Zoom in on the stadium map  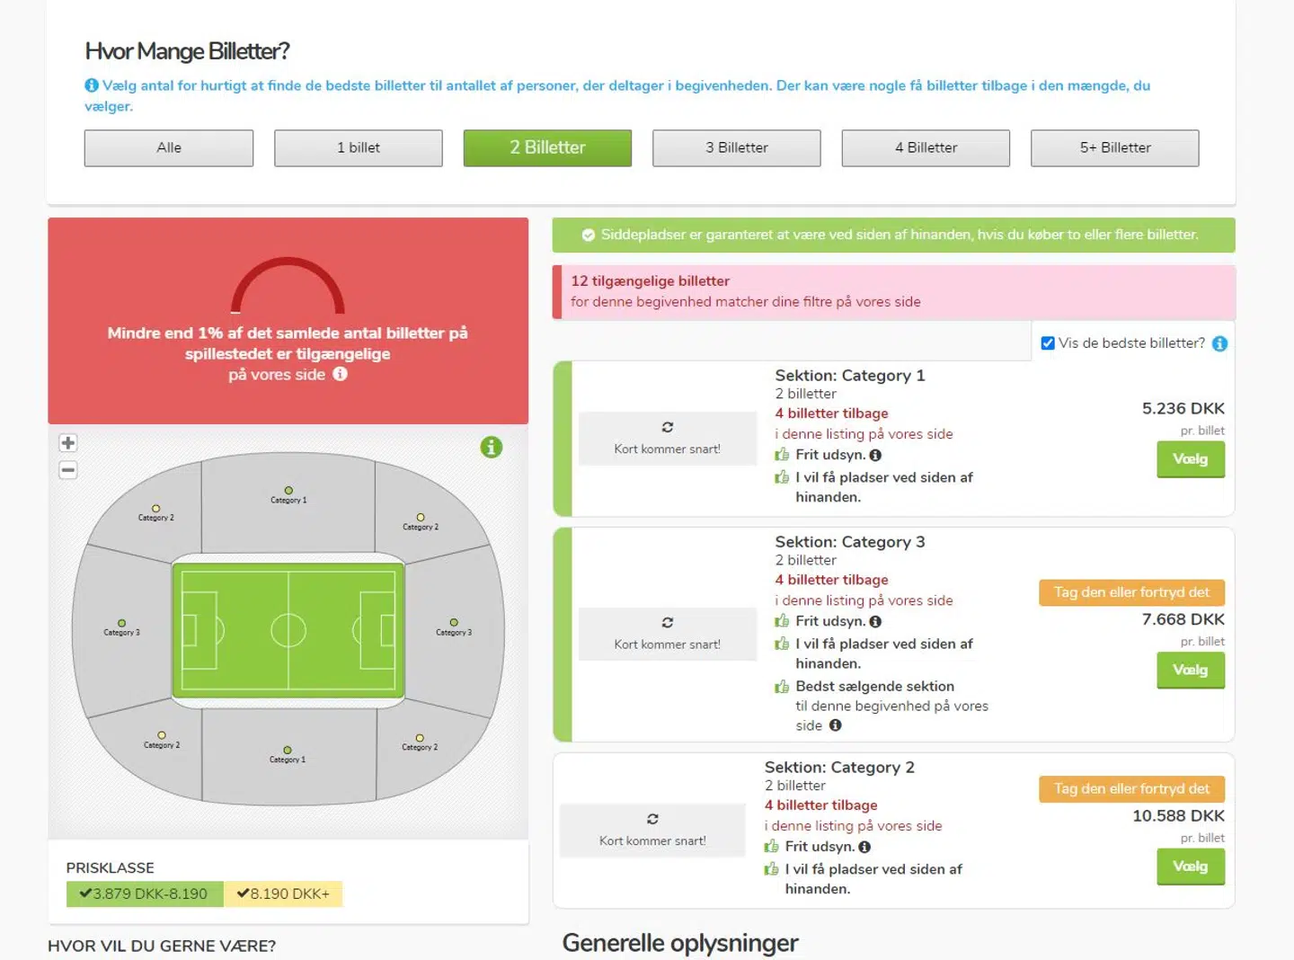68,443
